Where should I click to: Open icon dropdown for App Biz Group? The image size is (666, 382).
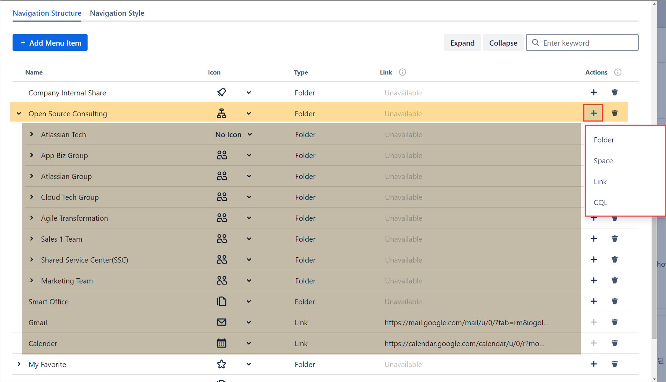(x=249, y=155)
